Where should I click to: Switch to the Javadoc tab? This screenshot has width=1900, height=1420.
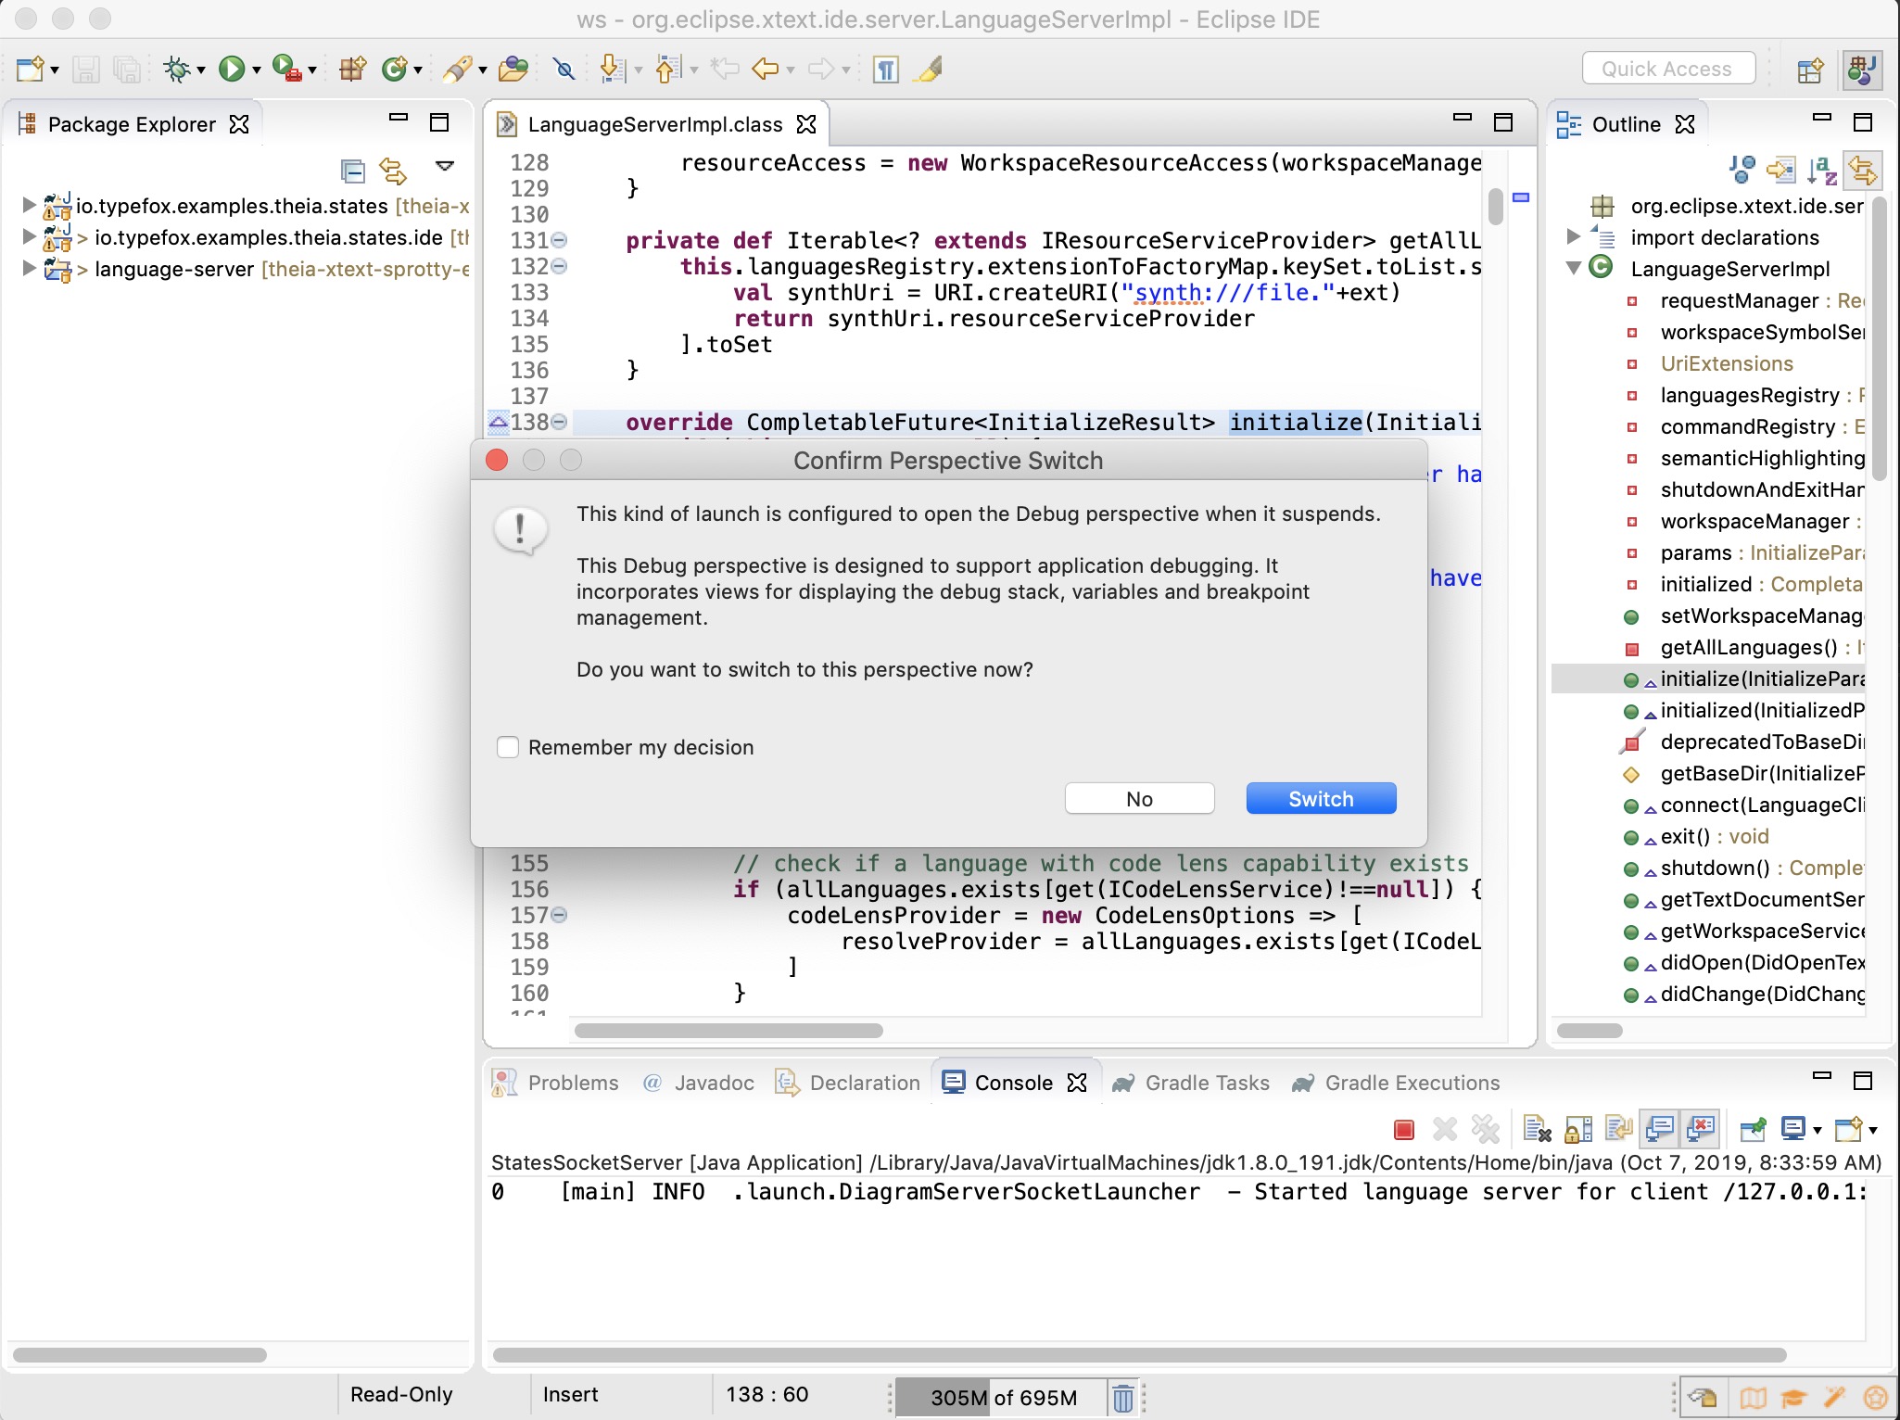click(x=699, y=1083)
